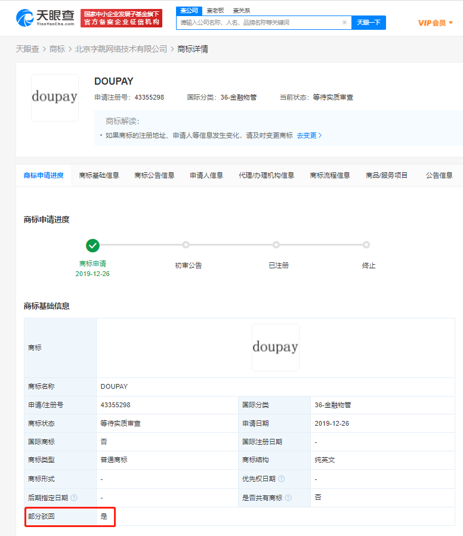This screenshot has height=536, width=463.
Task: Click the 纯英文 table cell
Action: tap(382, 460)
